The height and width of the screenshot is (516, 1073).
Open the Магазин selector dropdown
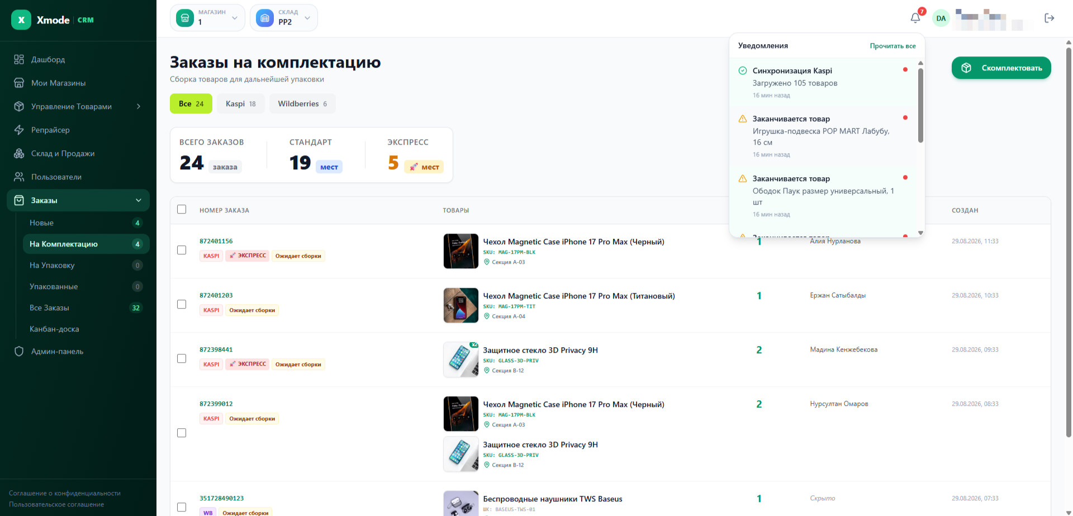point(207,18)
